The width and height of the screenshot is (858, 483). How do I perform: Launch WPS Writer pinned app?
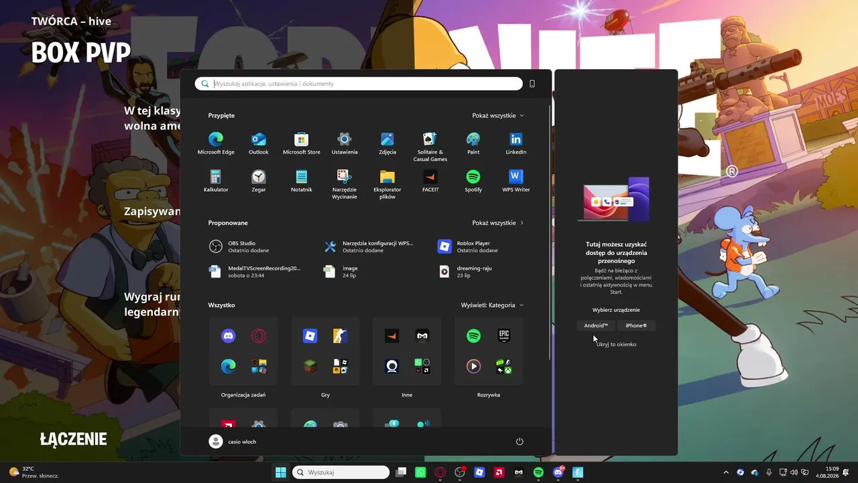point(516,181)
